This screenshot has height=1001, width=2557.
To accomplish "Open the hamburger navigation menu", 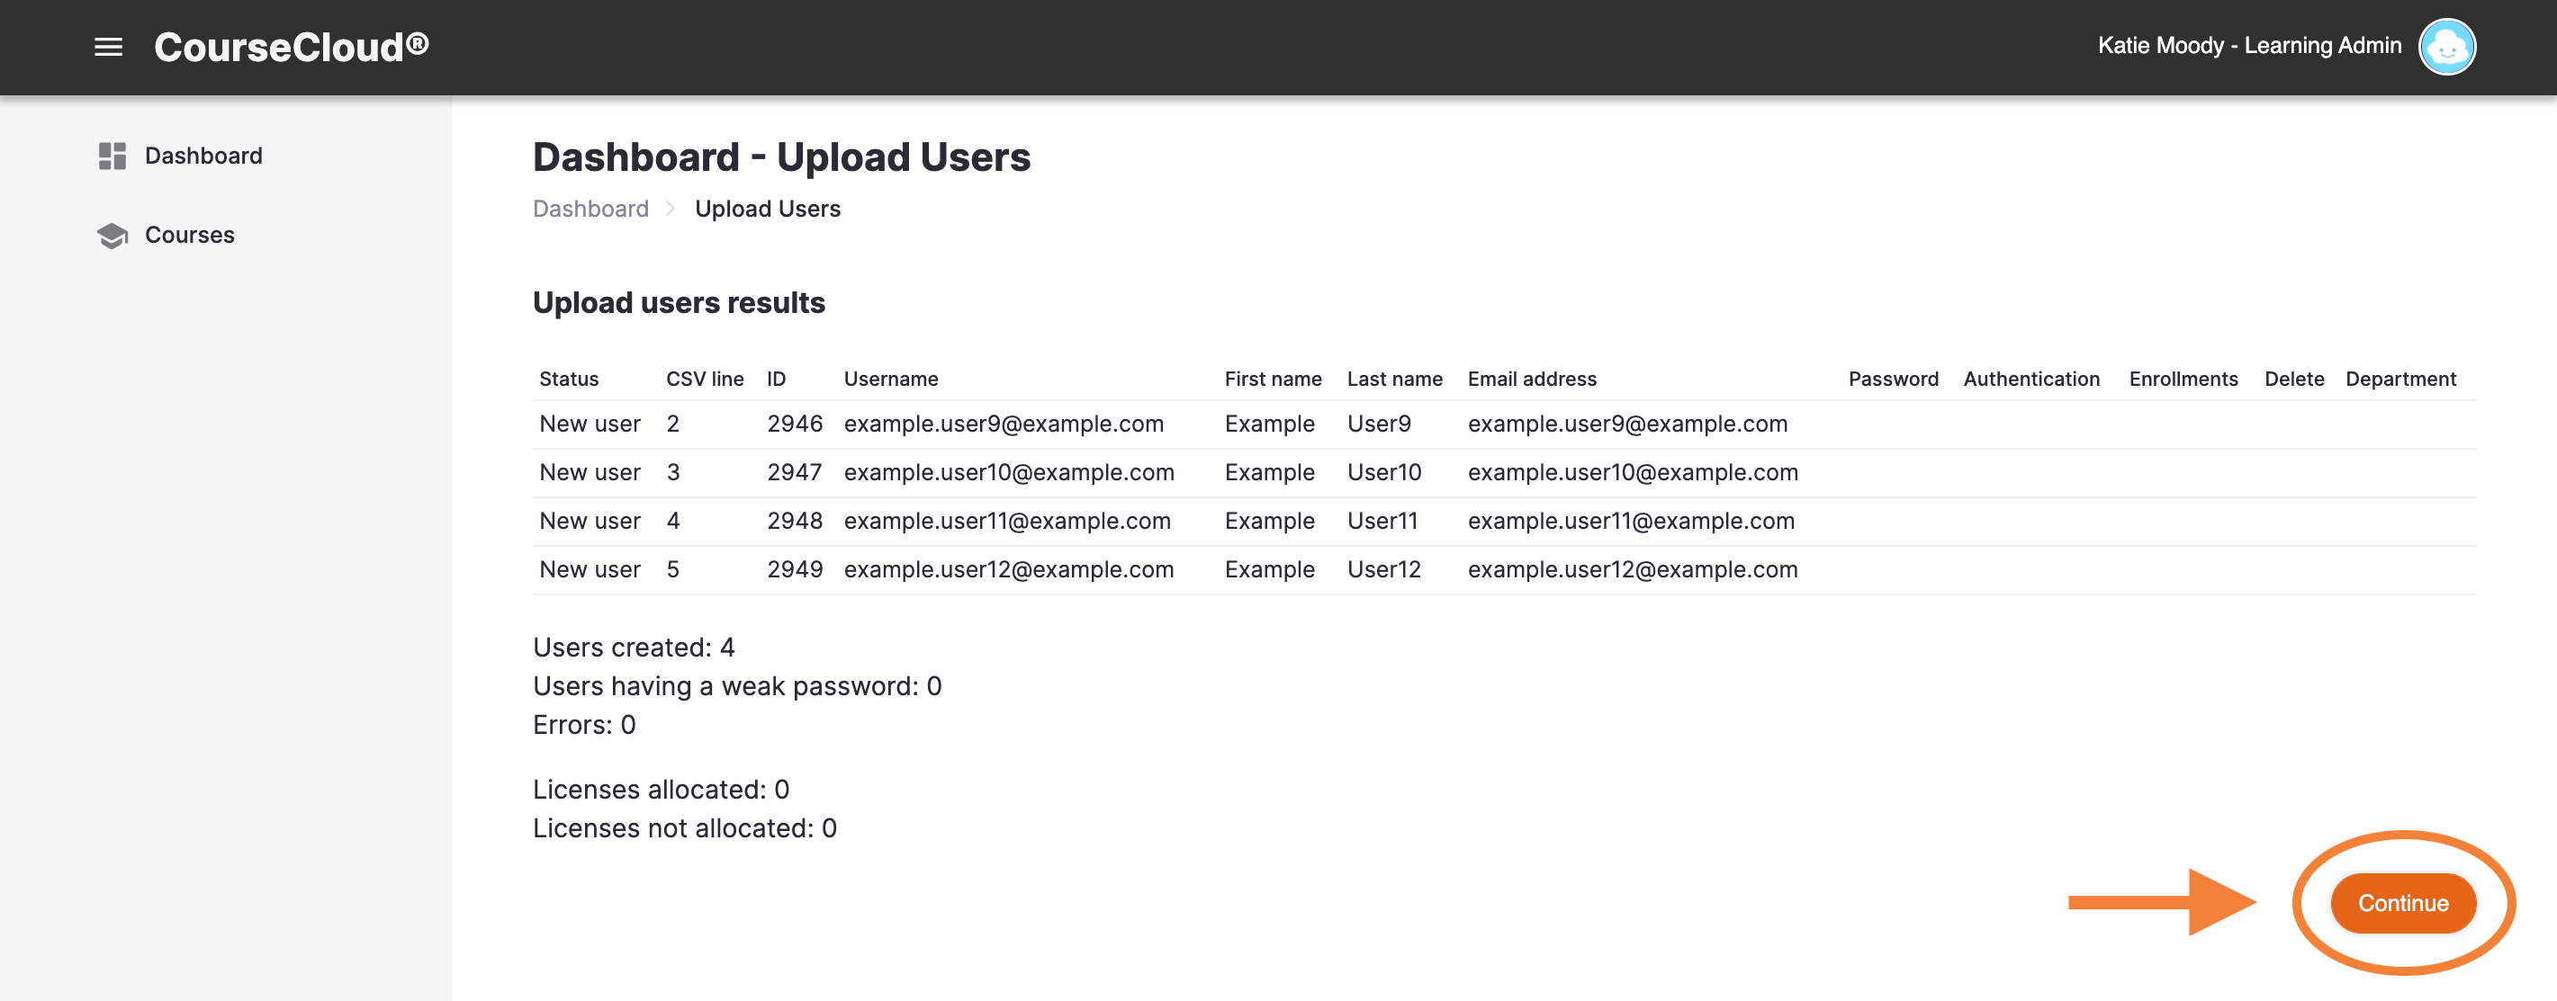I will tap(107, 47).
